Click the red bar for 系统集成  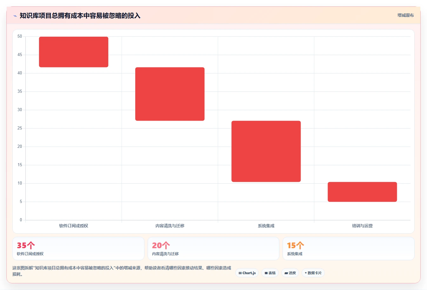(x=266, y=151)
